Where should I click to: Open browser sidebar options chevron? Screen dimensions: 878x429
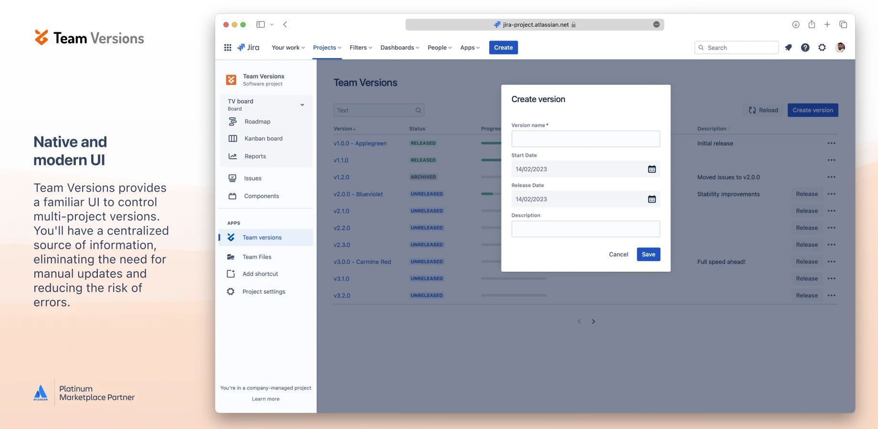pos(272,24)
